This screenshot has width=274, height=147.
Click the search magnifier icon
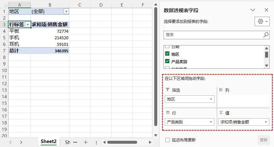[266, 35]
